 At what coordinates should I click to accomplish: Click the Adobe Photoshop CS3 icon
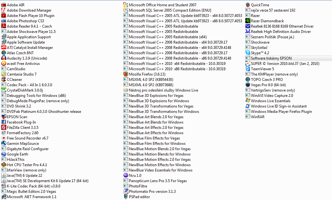pos(4,21)
